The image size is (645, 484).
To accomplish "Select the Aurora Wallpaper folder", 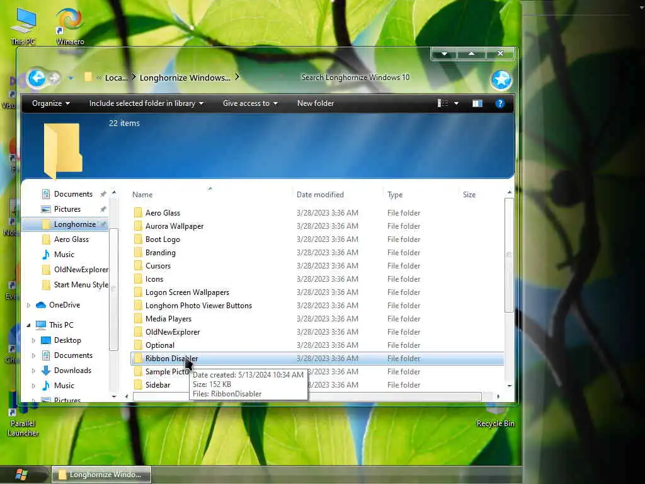I will pyautogui.click(x=174, y=226).
